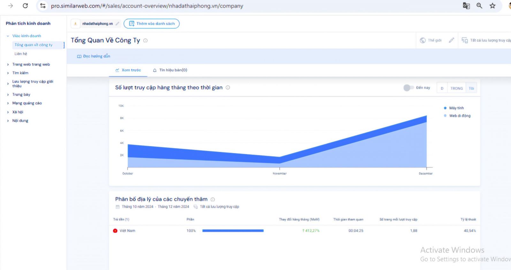This screenshot has width=511, height=270.
Task: Expand the Trang web trang web section
Action: (x=31, y=64)
